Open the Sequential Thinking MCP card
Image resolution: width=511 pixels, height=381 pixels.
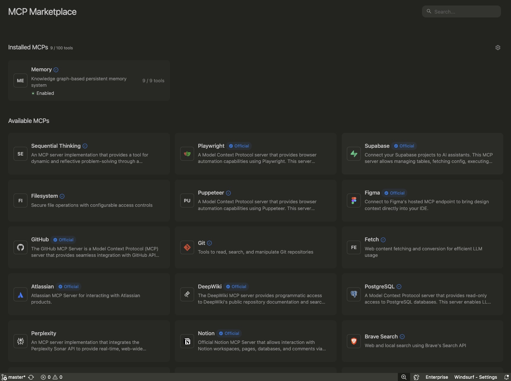89,154
